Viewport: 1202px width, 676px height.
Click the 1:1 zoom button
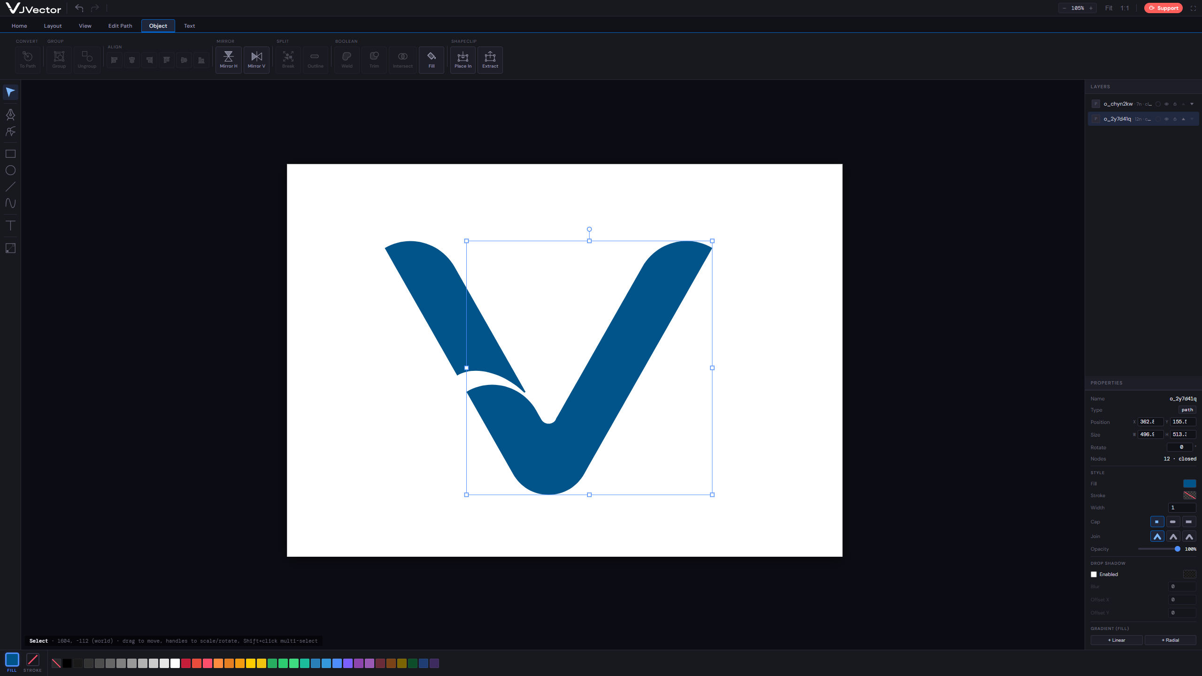coord(1125,8)
